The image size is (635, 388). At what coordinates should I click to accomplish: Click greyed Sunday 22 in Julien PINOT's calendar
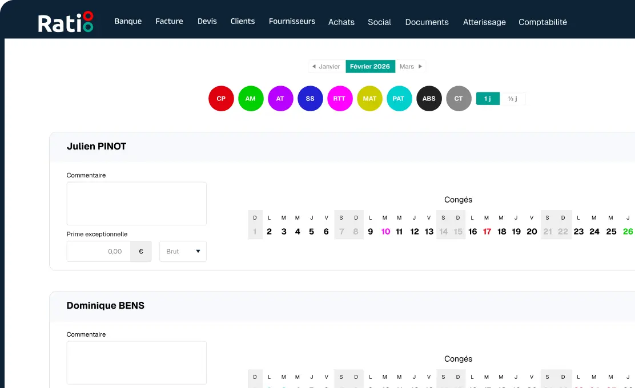coord(563,232)
